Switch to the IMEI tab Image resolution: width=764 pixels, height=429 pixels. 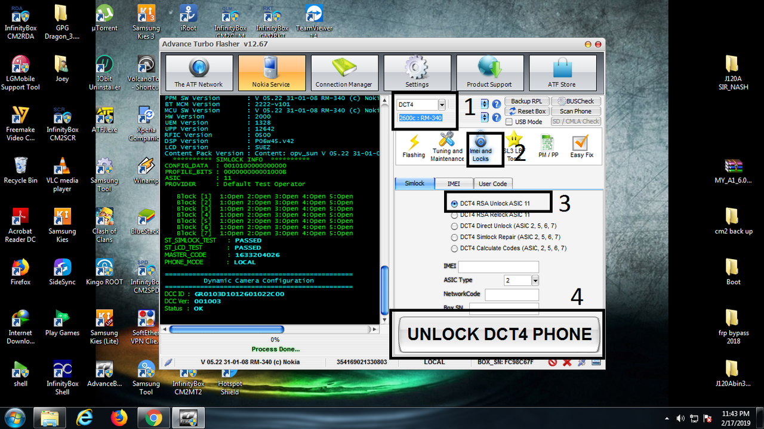(454, 184)
